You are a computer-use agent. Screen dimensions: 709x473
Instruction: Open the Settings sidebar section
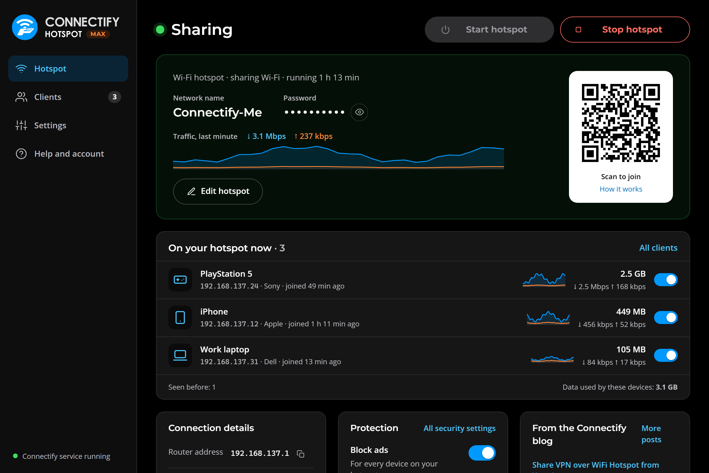pyautogui.click(x=69, y=125)
